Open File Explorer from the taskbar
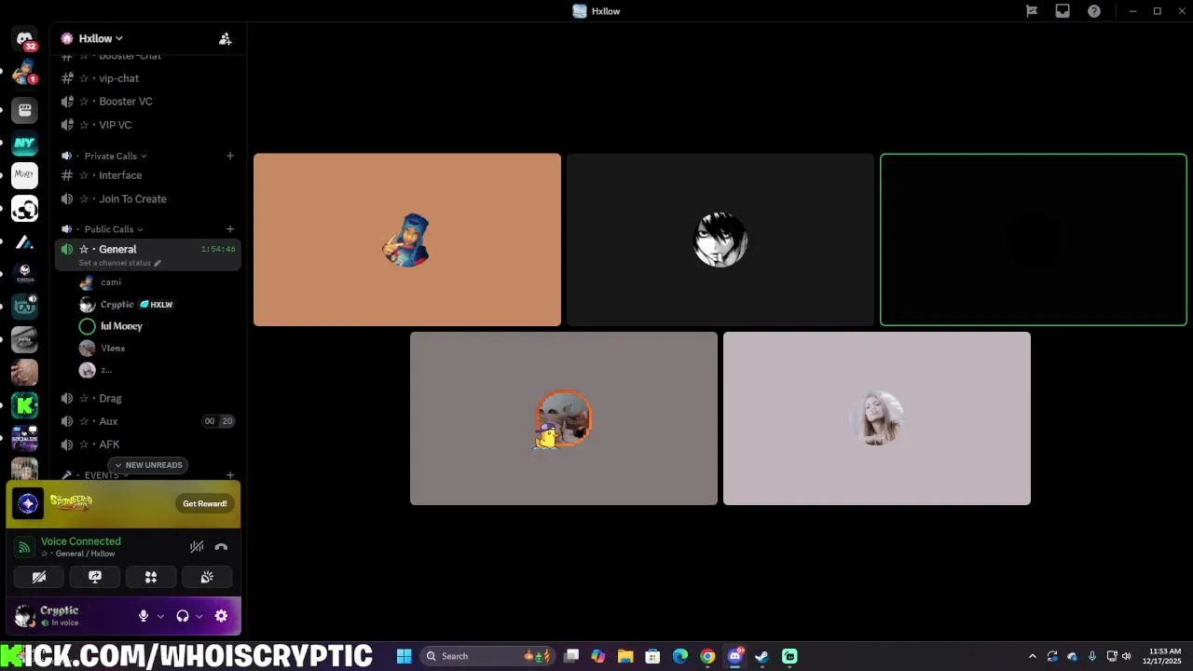This screenshot has height=671, width=1193. pyautogui.click(x=625, y=656)
